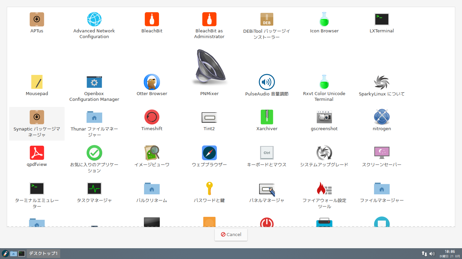Launch the Timeshift backup tool
The height and width of the screenshot is (259, 462).
[x=152, y=117]
